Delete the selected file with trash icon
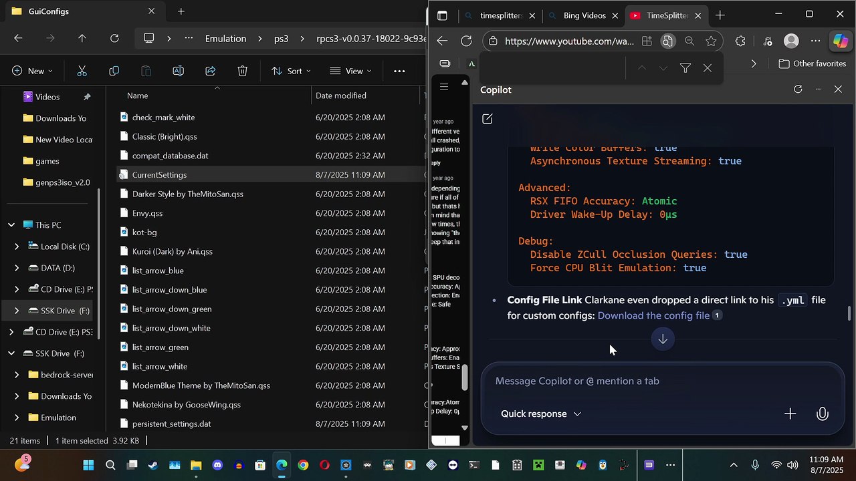 click(243, 71)
